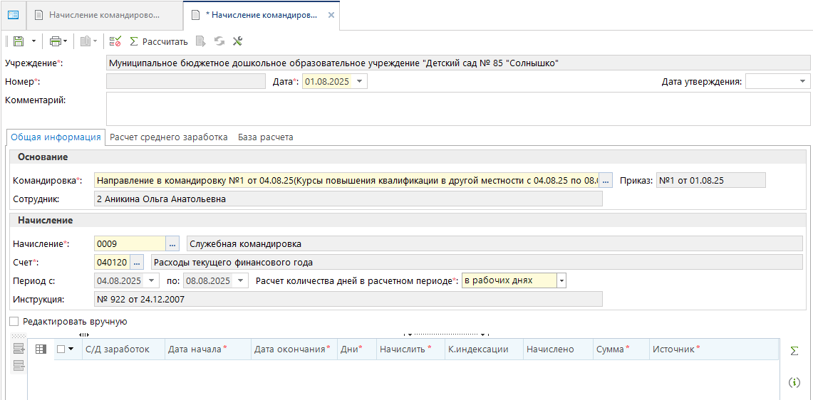Open the 'Дата' date picker dropdown

[x=360, y=82]
